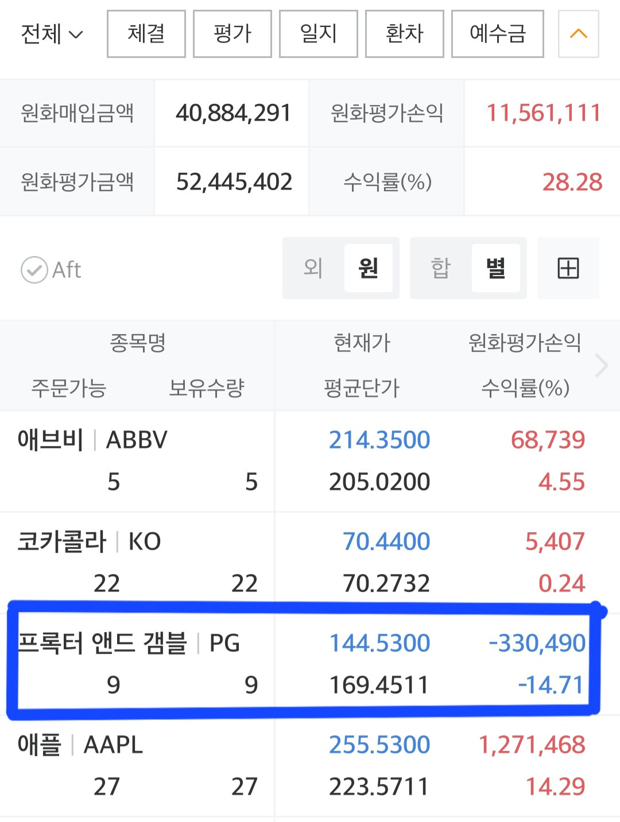Select the 원 won currency toggle

pyautogui.click(x=369, y=268)
